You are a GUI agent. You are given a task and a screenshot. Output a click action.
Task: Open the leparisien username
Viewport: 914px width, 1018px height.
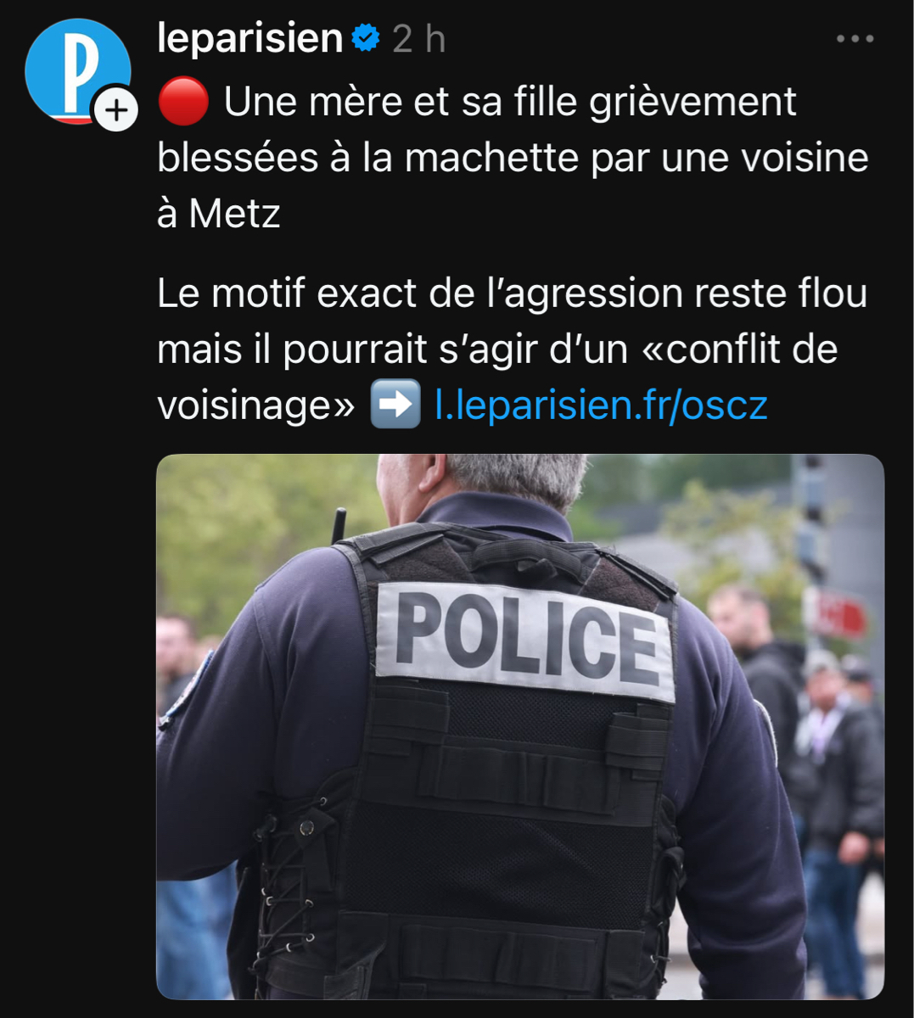click(250, 38)
